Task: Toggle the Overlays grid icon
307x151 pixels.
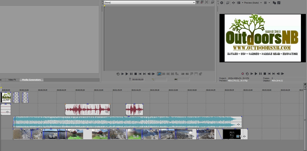Action: click(265, 3)
